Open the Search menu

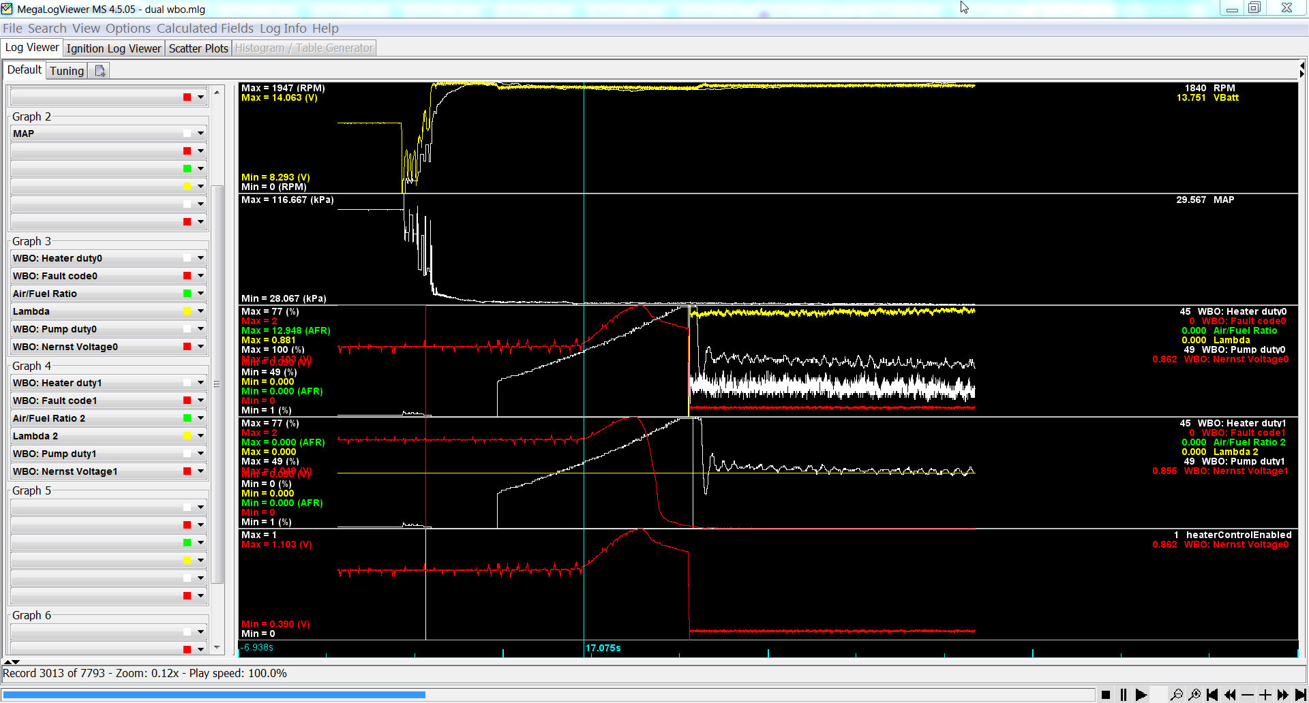pos(47,28)
